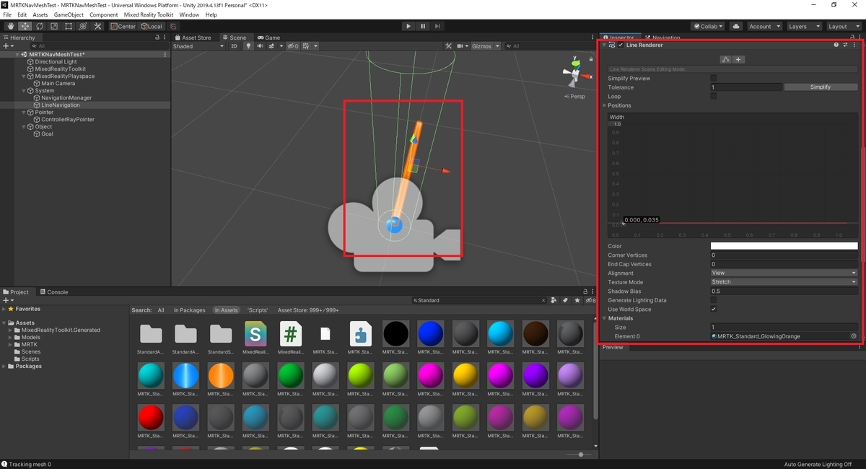Filter search to In Packages
866x469 pixels.
(189, 310)
